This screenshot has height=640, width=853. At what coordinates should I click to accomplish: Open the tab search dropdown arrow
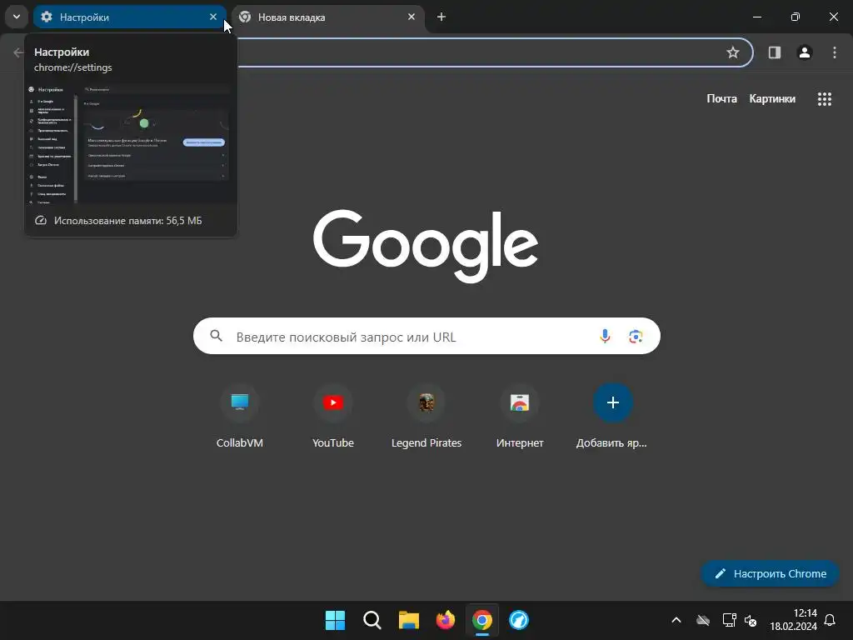click(17, 17)
